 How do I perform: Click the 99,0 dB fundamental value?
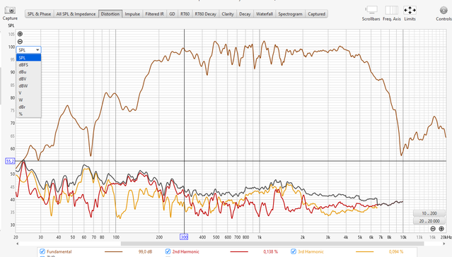pyautogui.click(x=145, y=252)
